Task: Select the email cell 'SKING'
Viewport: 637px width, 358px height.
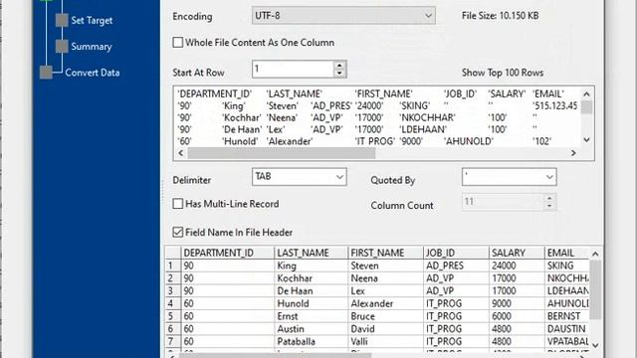Action: [x=566, y=266]
